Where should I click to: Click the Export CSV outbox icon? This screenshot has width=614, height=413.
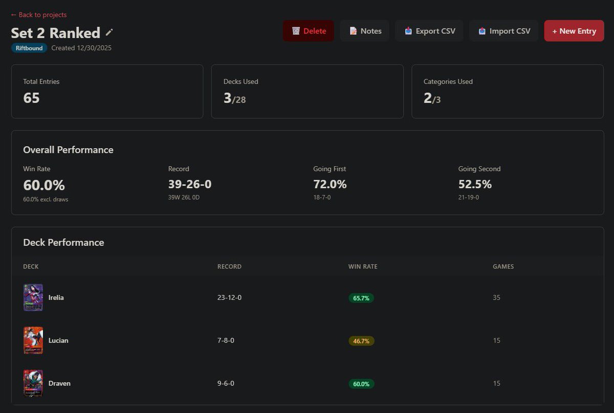point(408,31)
